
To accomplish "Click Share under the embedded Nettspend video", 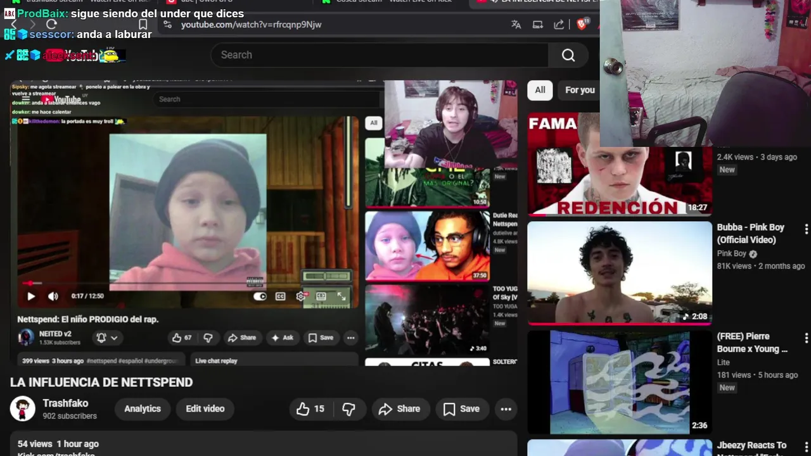I will click(241, 338).
